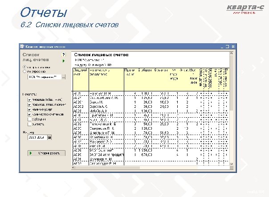Select the second radio button option
The width and height of the screenshot is (269, 197).
24,71
